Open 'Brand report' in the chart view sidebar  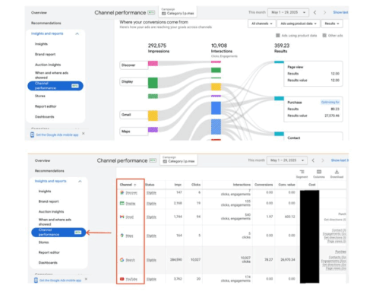[45, 54]
